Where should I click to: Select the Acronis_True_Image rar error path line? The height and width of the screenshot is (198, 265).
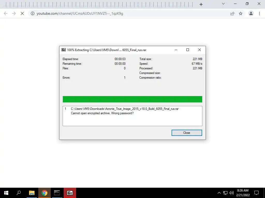pyautogui.click(x=125, y=109)
